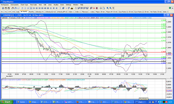Switch to the x-rates tab
Viewport: 174px width, 104px height.
(92, 12)
